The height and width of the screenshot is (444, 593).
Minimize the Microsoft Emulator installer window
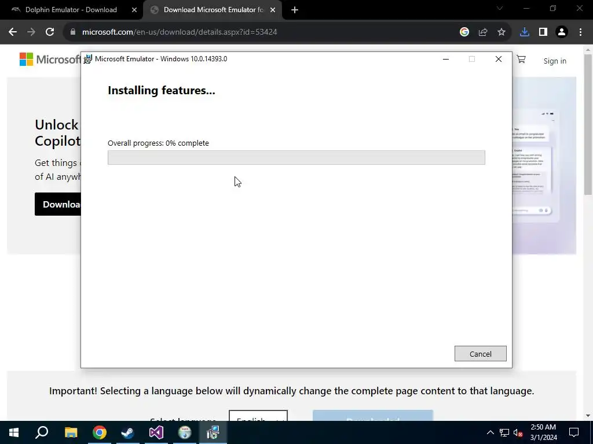(x=446, y=59)
